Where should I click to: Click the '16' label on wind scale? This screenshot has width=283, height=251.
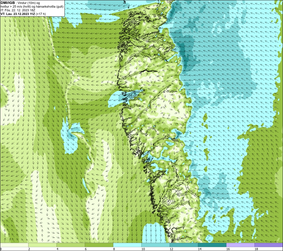tap(228, 249)
